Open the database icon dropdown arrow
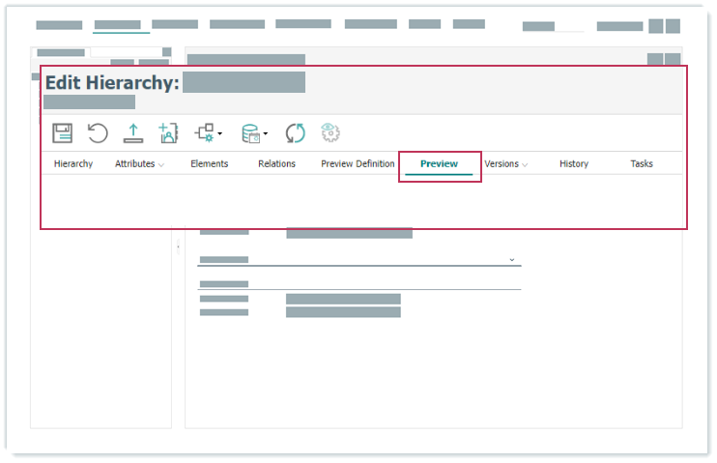Screen dimensions: 717x463 (266, 134)
